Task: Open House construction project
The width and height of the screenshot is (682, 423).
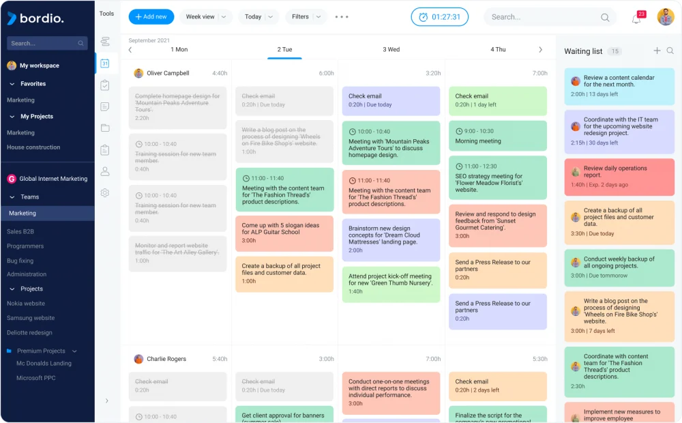Action: pyautogui.click(x=33, y=147)
